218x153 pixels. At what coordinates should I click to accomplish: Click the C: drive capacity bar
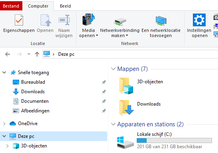coord(174,141)
